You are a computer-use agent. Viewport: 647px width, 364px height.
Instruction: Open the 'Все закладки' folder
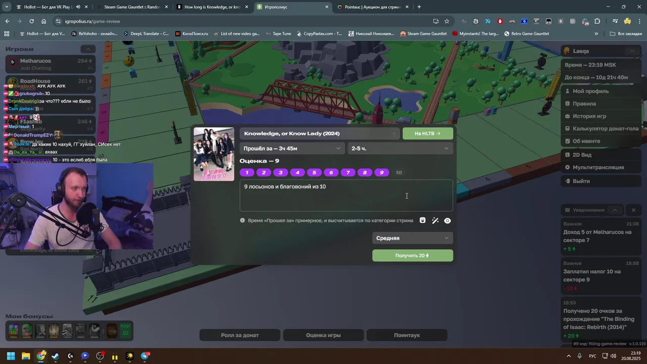[x=626, y=34]
